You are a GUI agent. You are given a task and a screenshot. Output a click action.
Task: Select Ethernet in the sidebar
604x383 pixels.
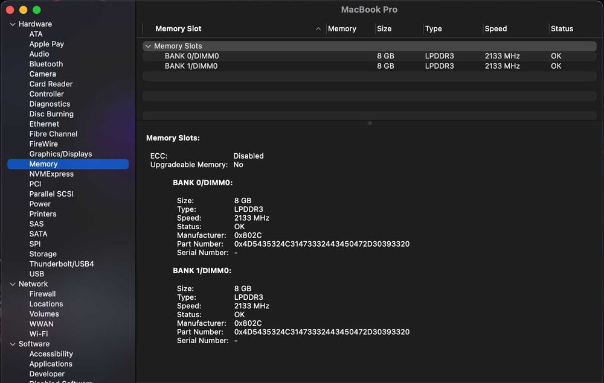click(x=44, y=124)
